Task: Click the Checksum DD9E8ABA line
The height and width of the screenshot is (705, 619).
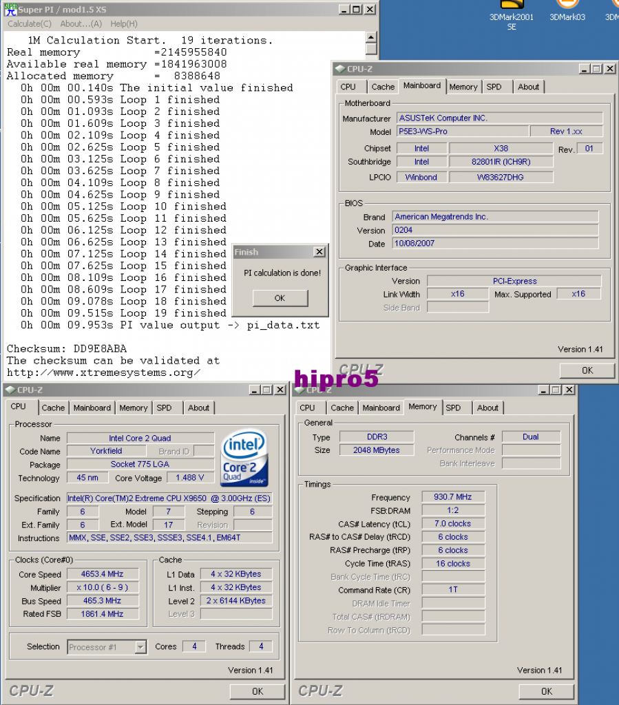Action: click(x=67, y=348)
